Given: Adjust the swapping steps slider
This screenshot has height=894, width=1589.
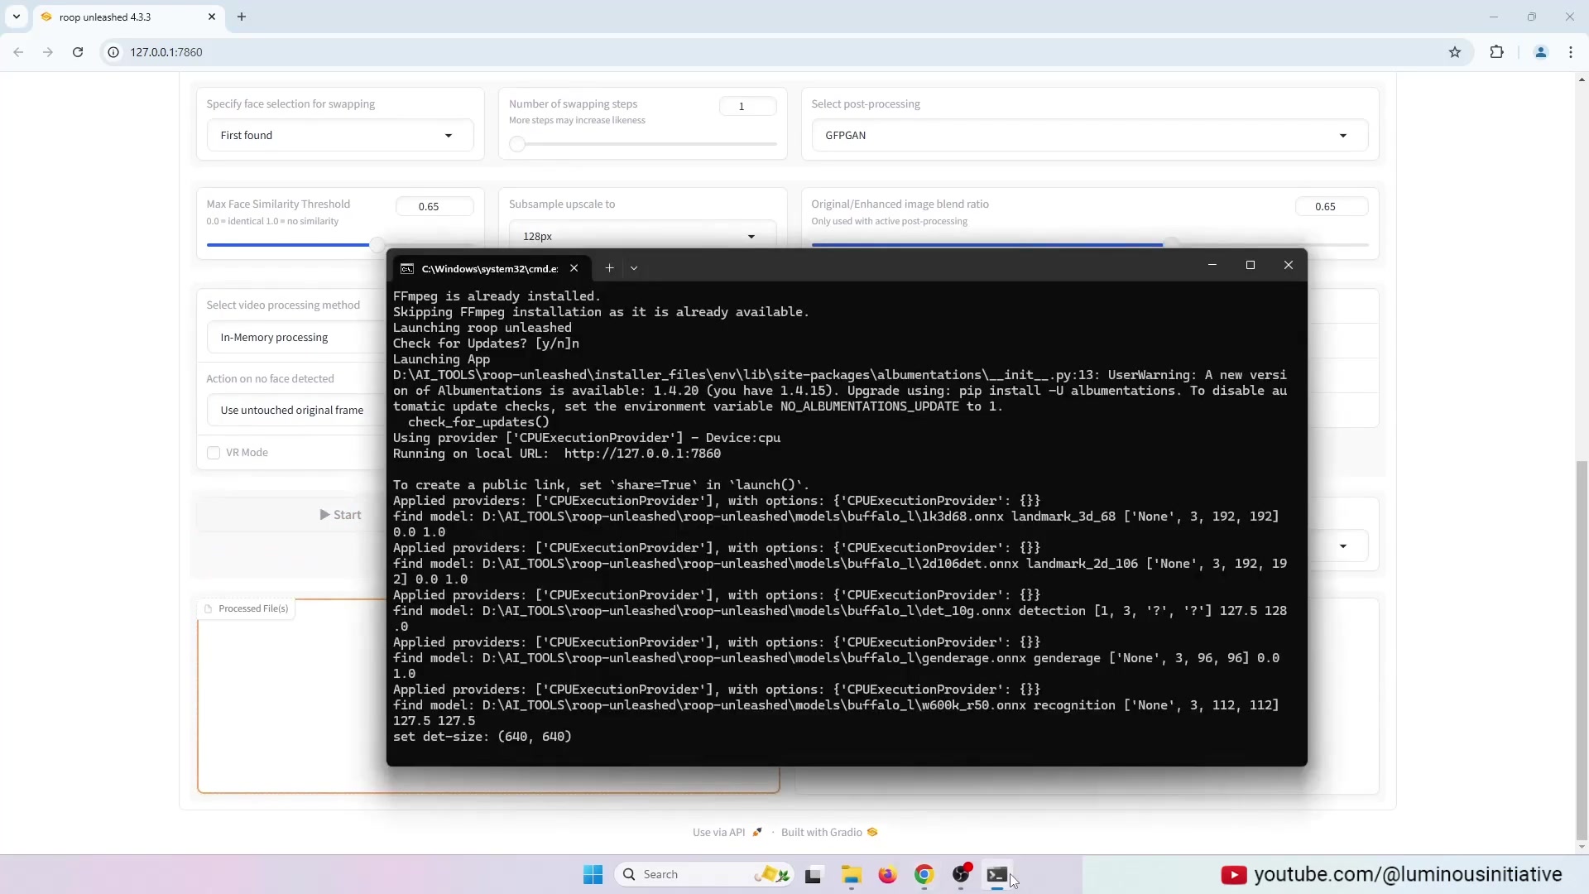Looking at the screenshot, I should (x=517, y=145).
